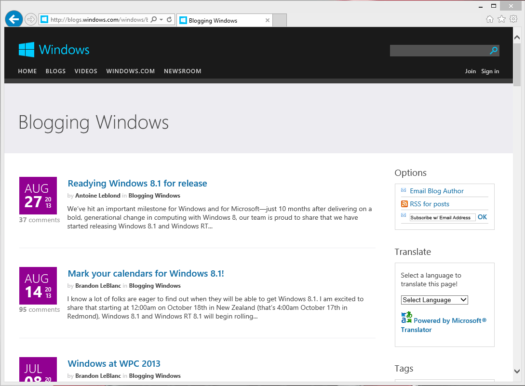Open the Select Language dropdown
525x386 pixels.
pos(434,300)
